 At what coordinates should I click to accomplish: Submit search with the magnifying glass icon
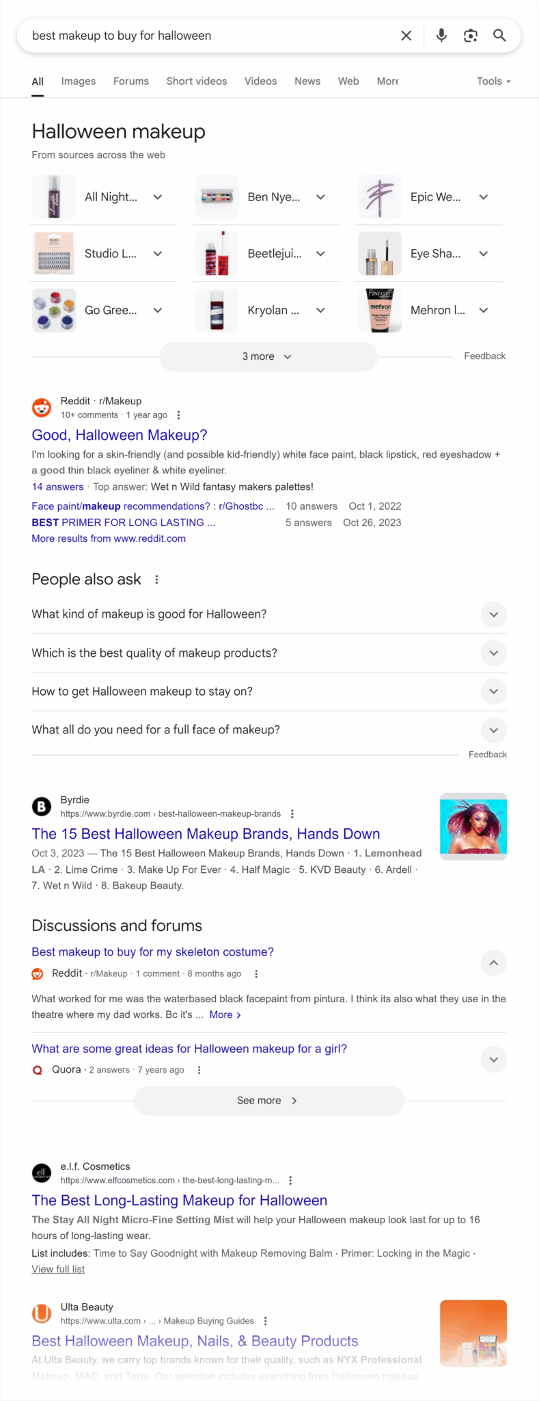point(500,36)
